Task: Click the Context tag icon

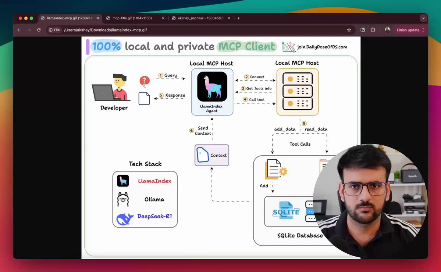Action: pos(203,155)
